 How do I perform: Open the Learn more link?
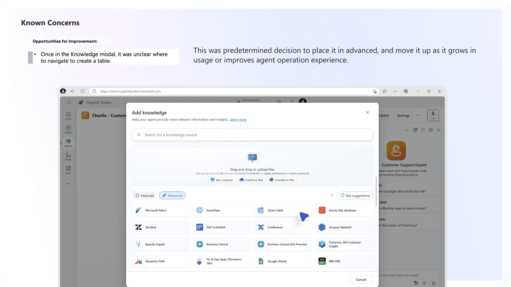[238, 120]
